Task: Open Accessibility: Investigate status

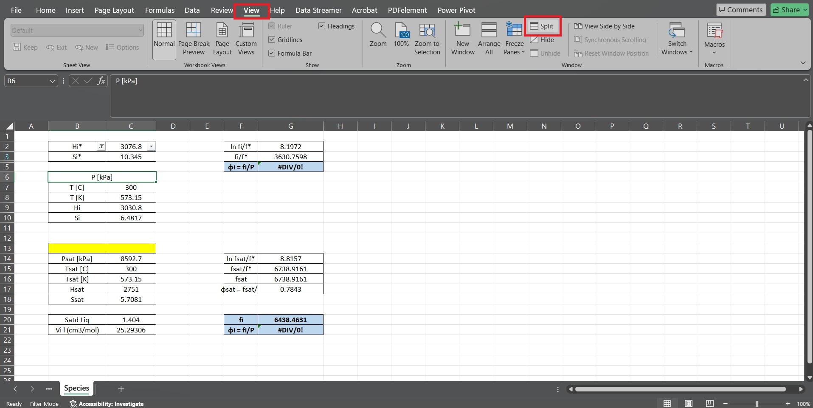Action: [107, 404]
